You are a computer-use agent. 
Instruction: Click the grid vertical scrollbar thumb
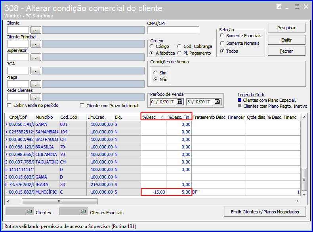[x=304, y=179]
